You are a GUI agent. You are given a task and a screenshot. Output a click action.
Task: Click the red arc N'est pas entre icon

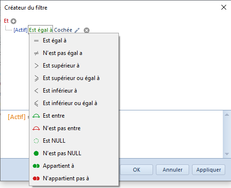tap(36, 128)
